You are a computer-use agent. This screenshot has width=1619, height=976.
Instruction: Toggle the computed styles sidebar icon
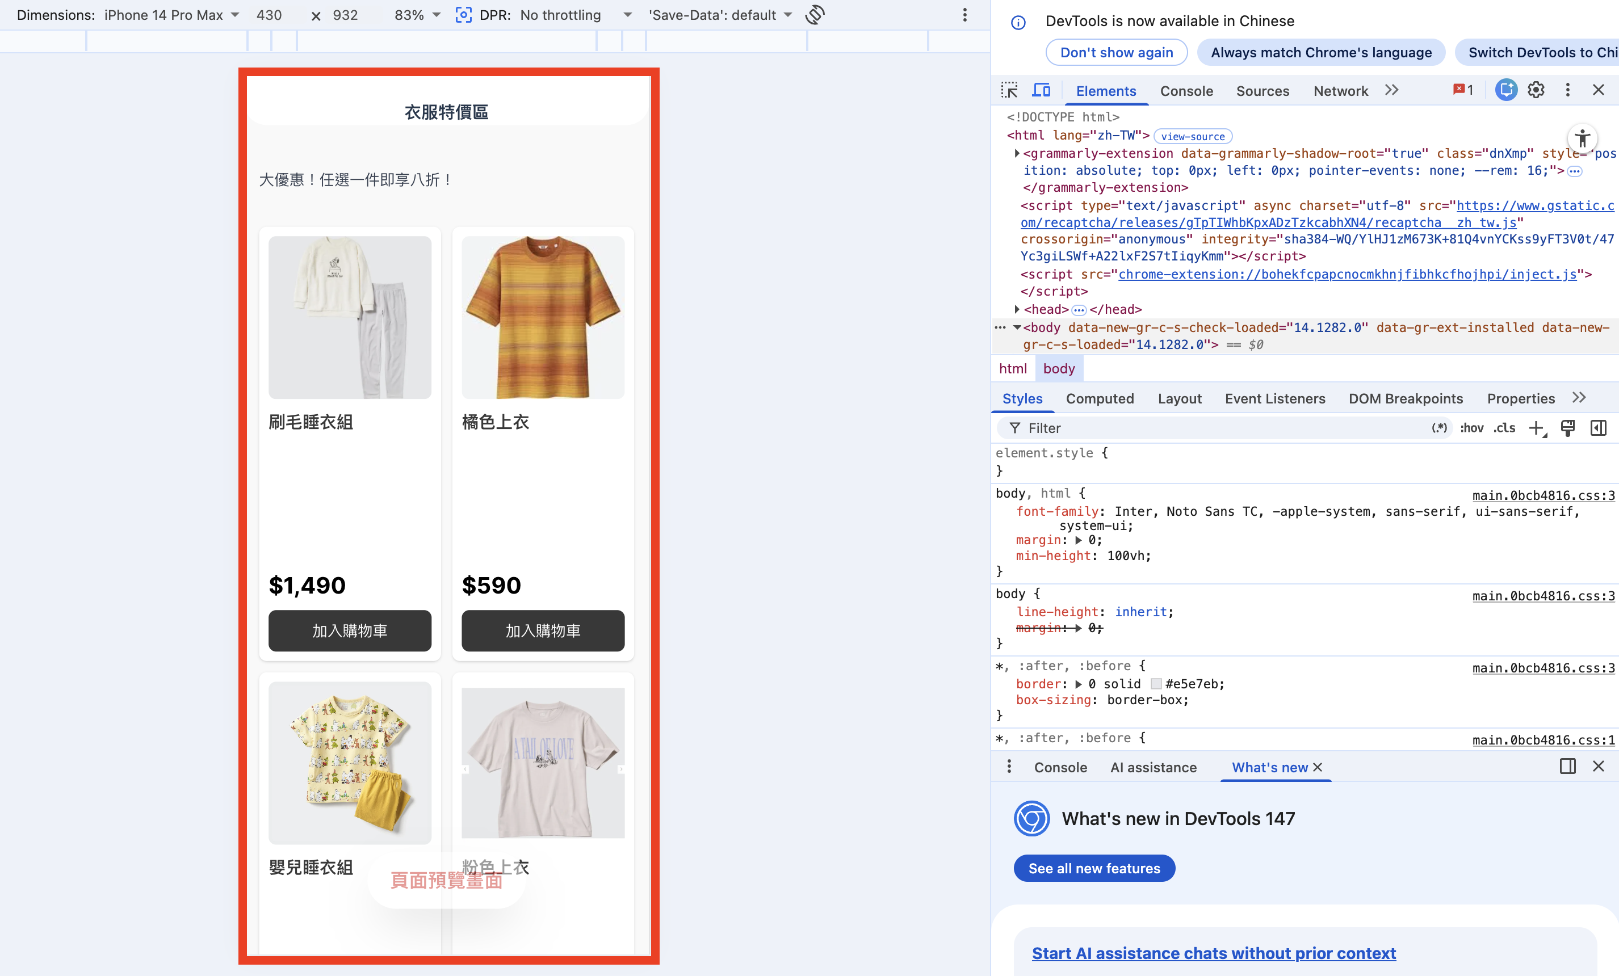coord(1598,428)
